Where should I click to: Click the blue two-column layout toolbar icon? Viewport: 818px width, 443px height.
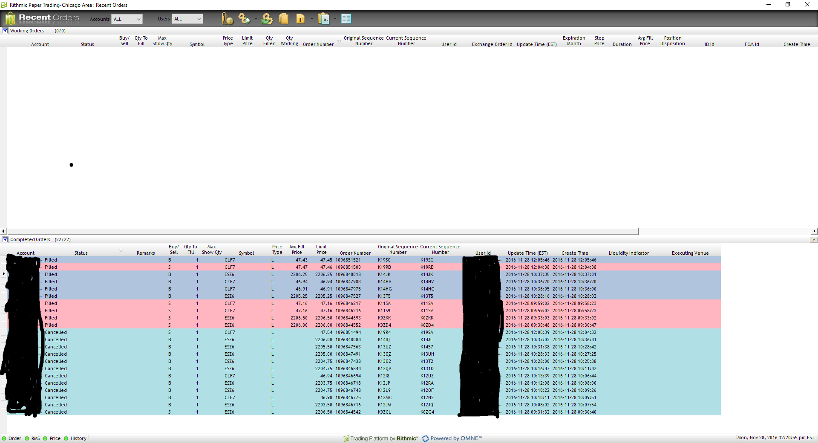pyautogui.click(x=346, y=19)
